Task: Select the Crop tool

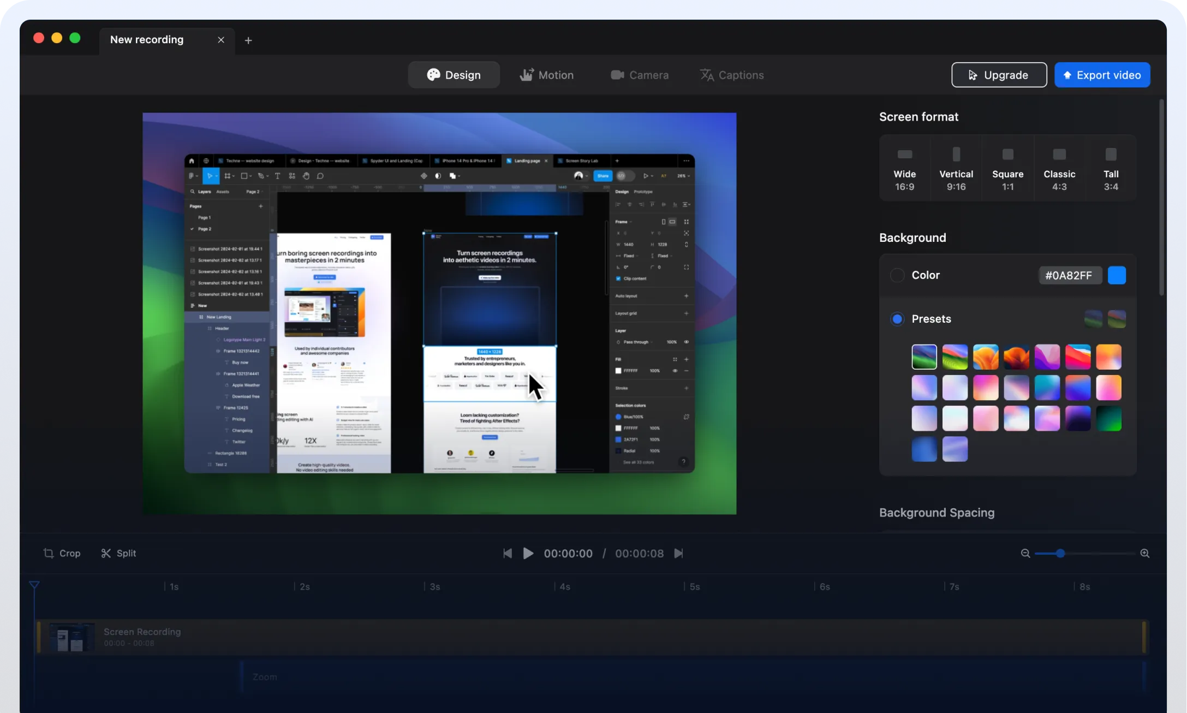Action: pos(62,553)
